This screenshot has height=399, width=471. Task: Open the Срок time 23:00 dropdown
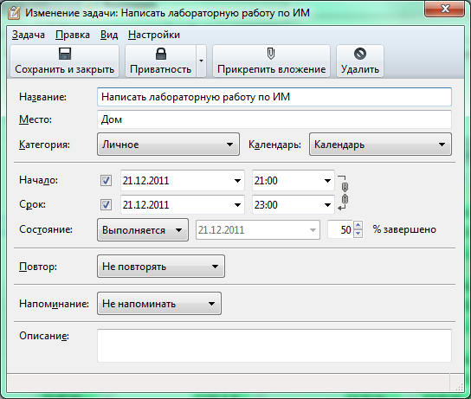327,205
